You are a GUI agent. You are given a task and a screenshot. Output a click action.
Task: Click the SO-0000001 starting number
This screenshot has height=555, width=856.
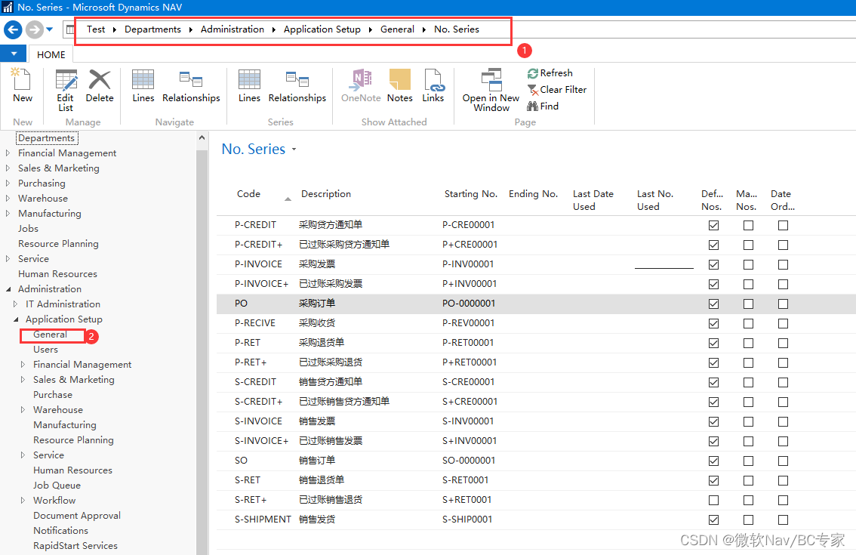click(469, 461)
